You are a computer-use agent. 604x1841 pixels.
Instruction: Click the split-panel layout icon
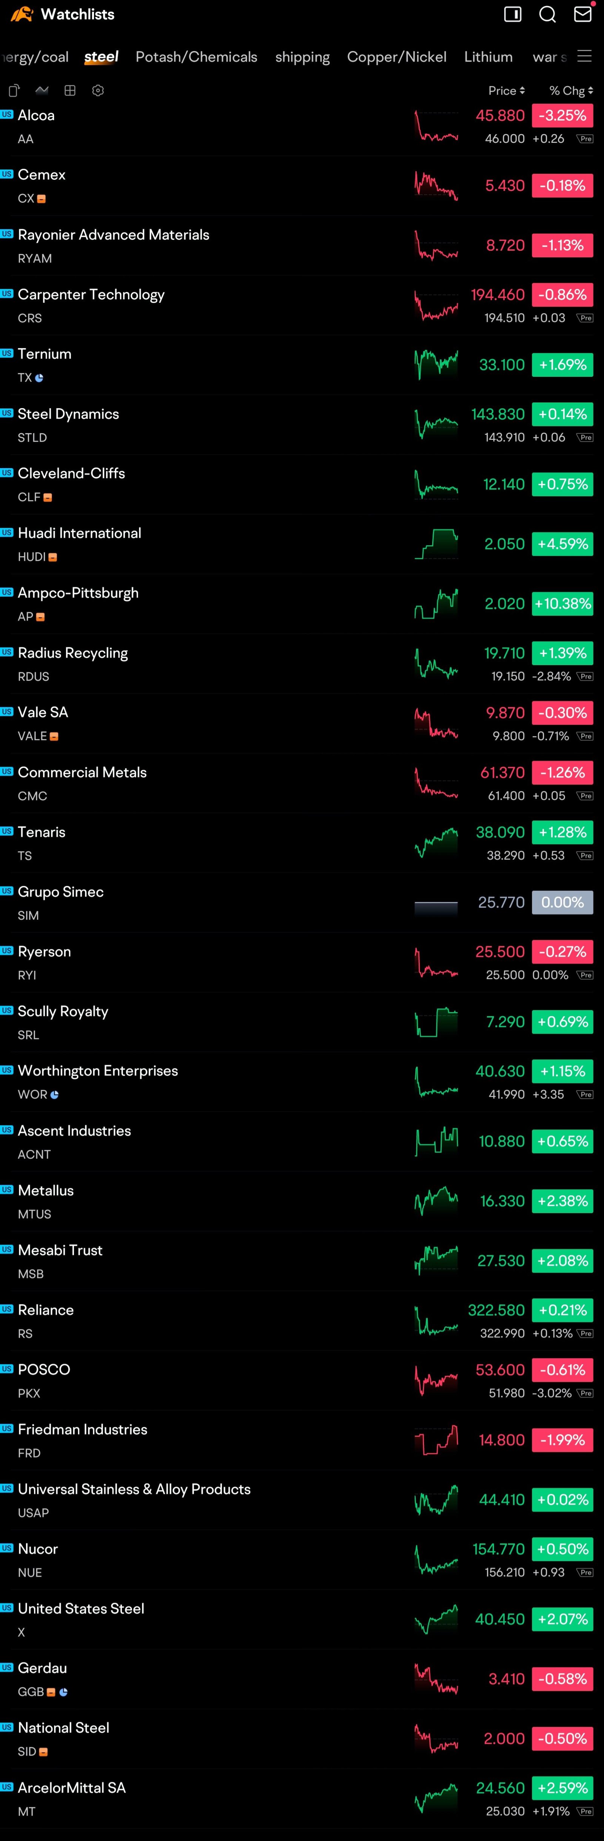coord(513,14)
